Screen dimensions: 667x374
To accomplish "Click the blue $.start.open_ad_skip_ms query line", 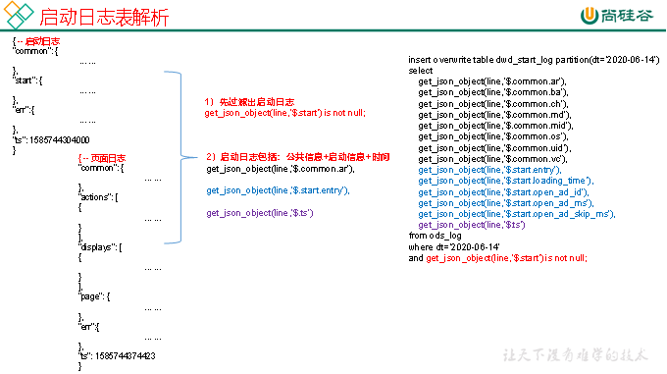I will point(517,214).
